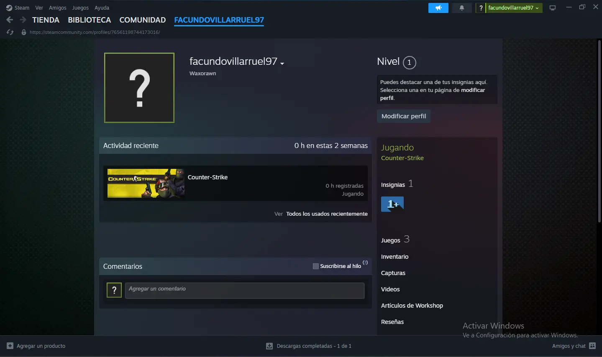Open Counter-Strike link under Jugando
Image resolution: width=602 pixels, height=357 pixels.
[402, 158]
